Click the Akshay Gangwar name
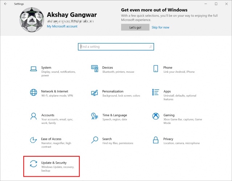The width and height of the screenshot is (232, 181). 72,14
